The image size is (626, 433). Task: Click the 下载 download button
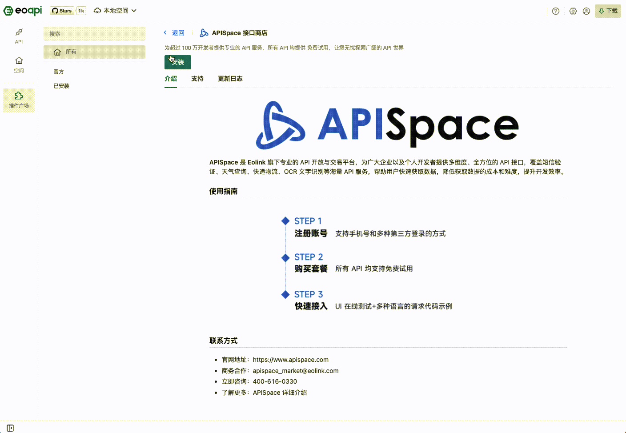607,11
